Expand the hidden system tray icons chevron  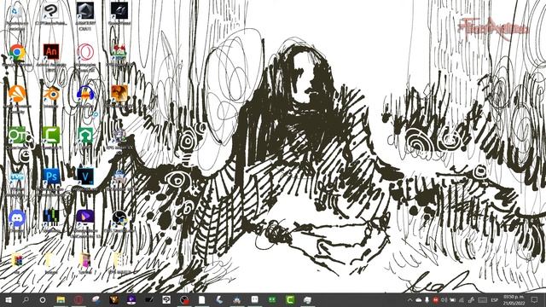pyautogui.click(x=410, y=299)
